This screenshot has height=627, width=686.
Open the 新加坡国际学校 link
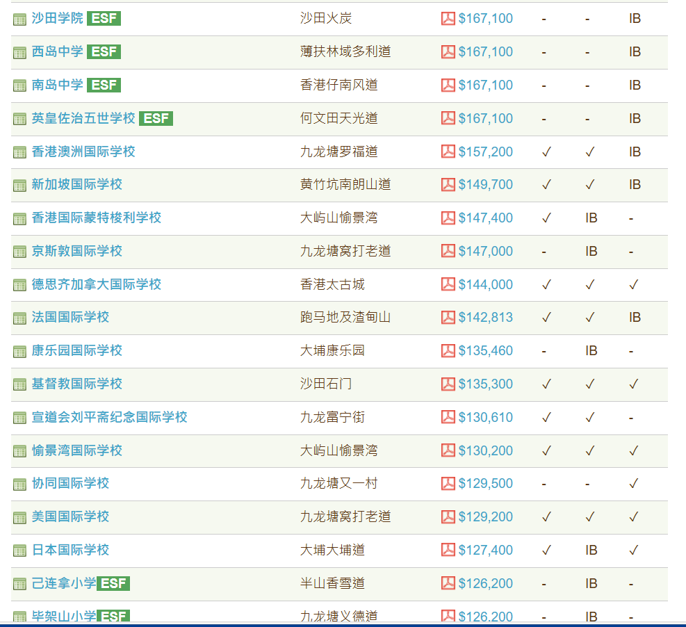click(x=76, y=184)
